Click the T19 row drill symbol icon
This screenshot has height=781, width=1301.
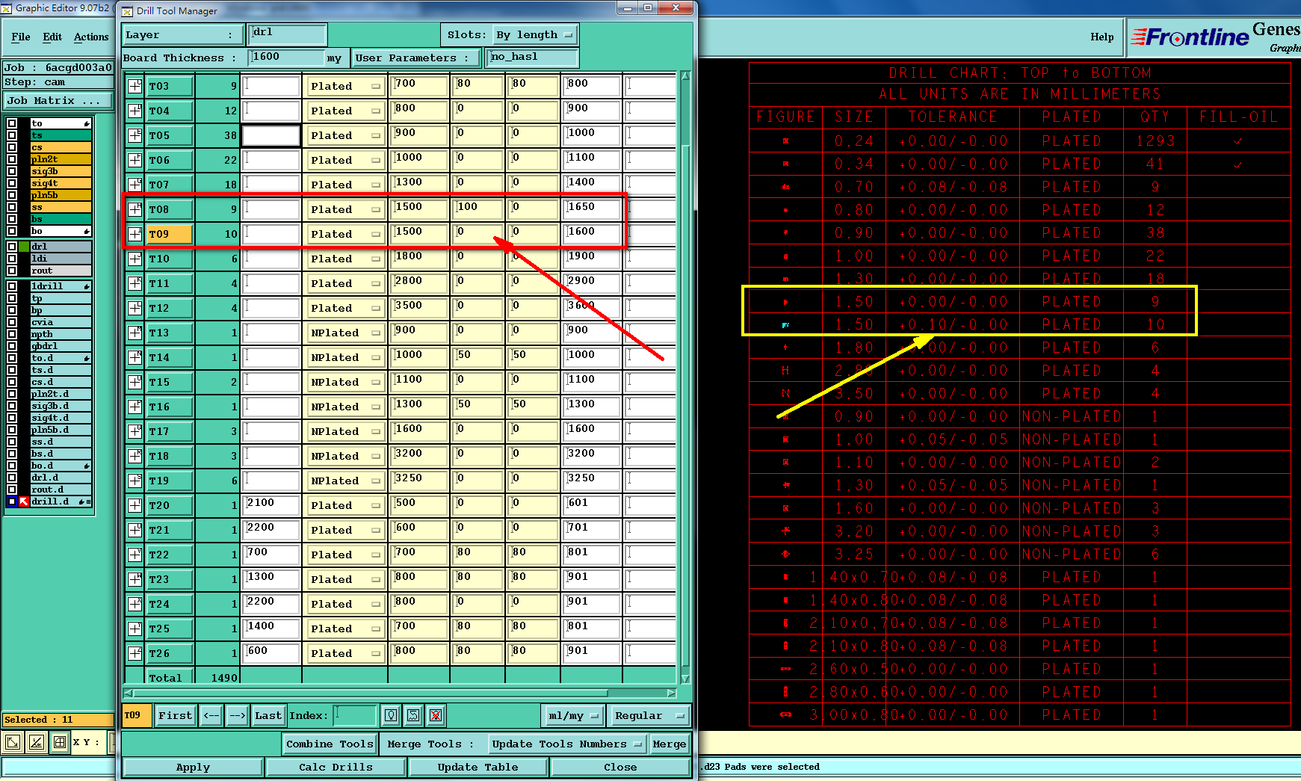[135, 481]
